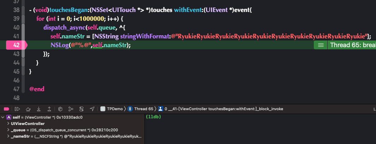The width and height of the screenshot is (376, 144).
Task: Click the underlined 'self' on line 42
Action: pyautogui.click(x=98, y=45)
